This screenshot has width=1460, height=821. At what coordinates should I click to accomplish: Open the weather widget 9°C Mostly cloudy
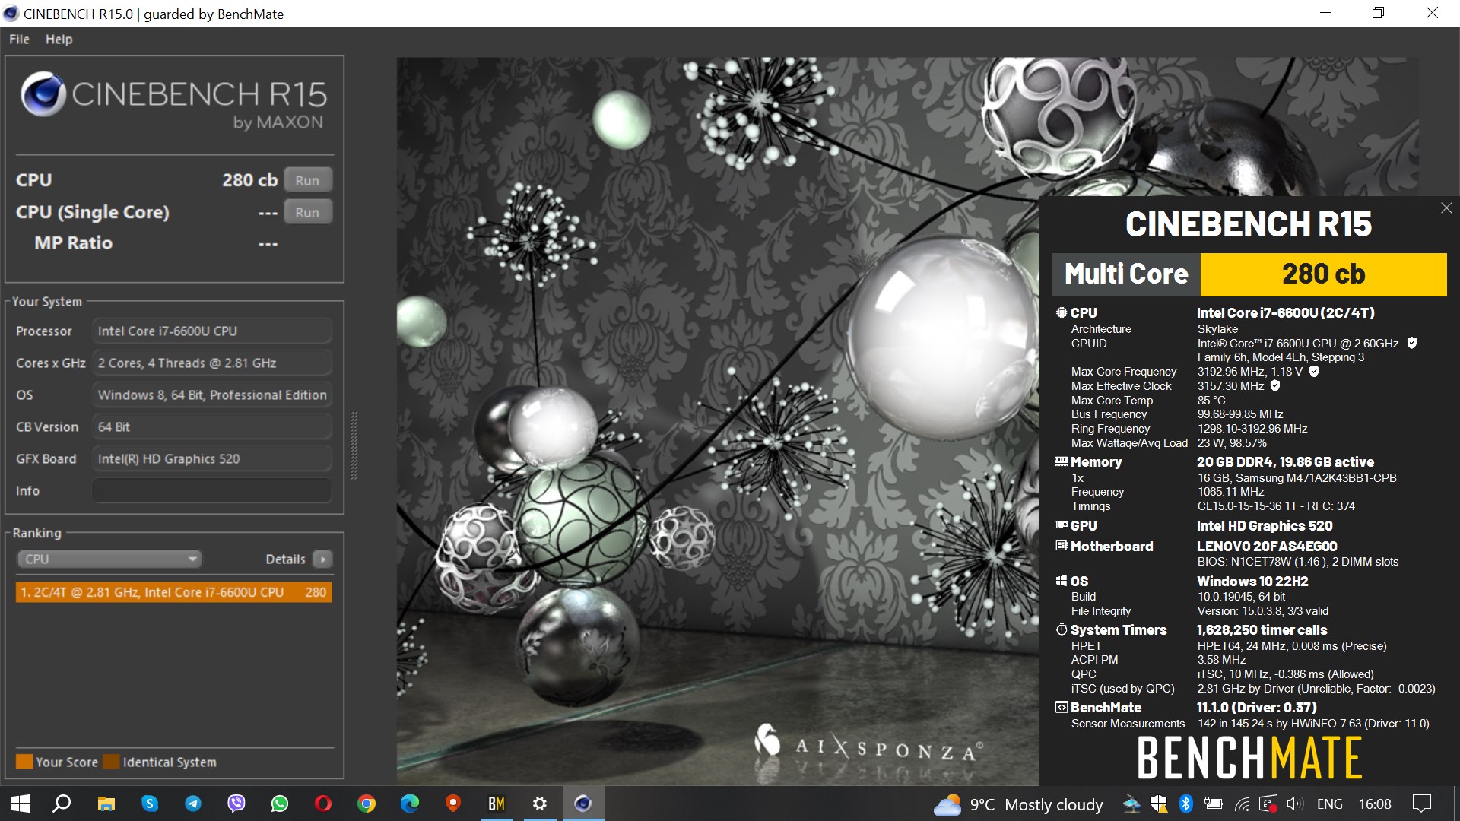[x=1018, y=804]
